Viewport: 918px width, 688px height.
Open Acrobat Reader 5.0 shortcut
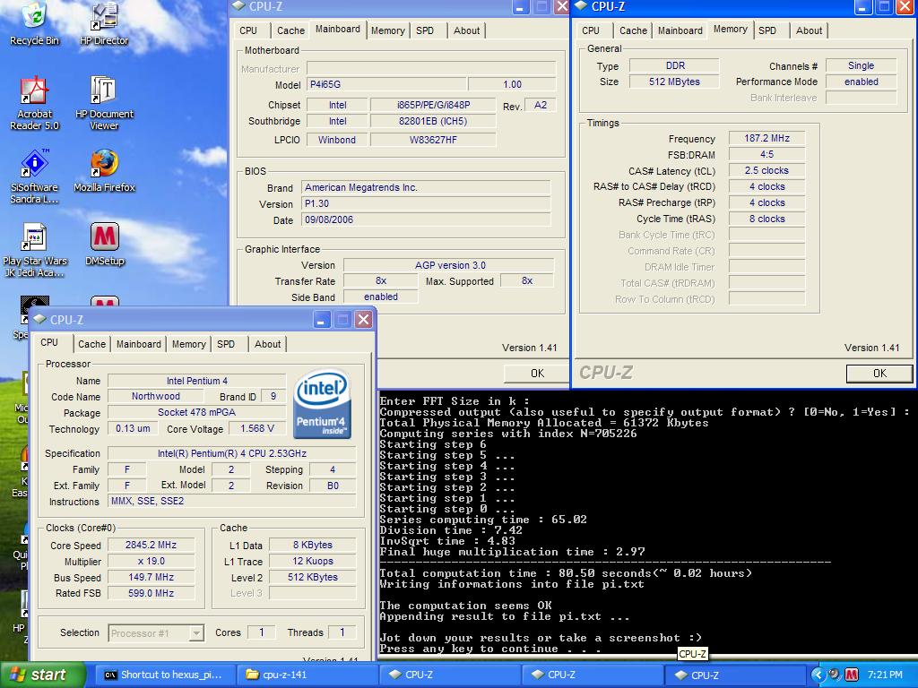tap(35, 103)
